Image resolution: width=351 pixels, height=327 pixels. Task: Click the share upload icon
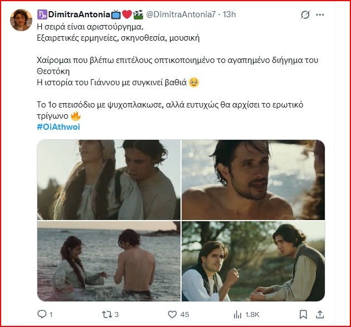tap(319, 314)
